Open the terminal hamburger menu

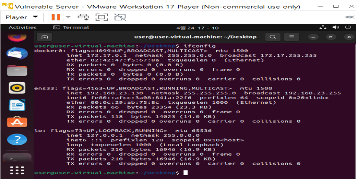click(292, 37)
